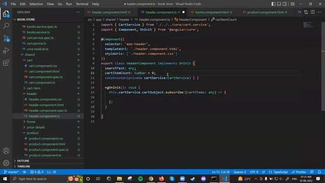Open the Terminal menu
This screenshot has height=183, width=325.
point(82,4)
